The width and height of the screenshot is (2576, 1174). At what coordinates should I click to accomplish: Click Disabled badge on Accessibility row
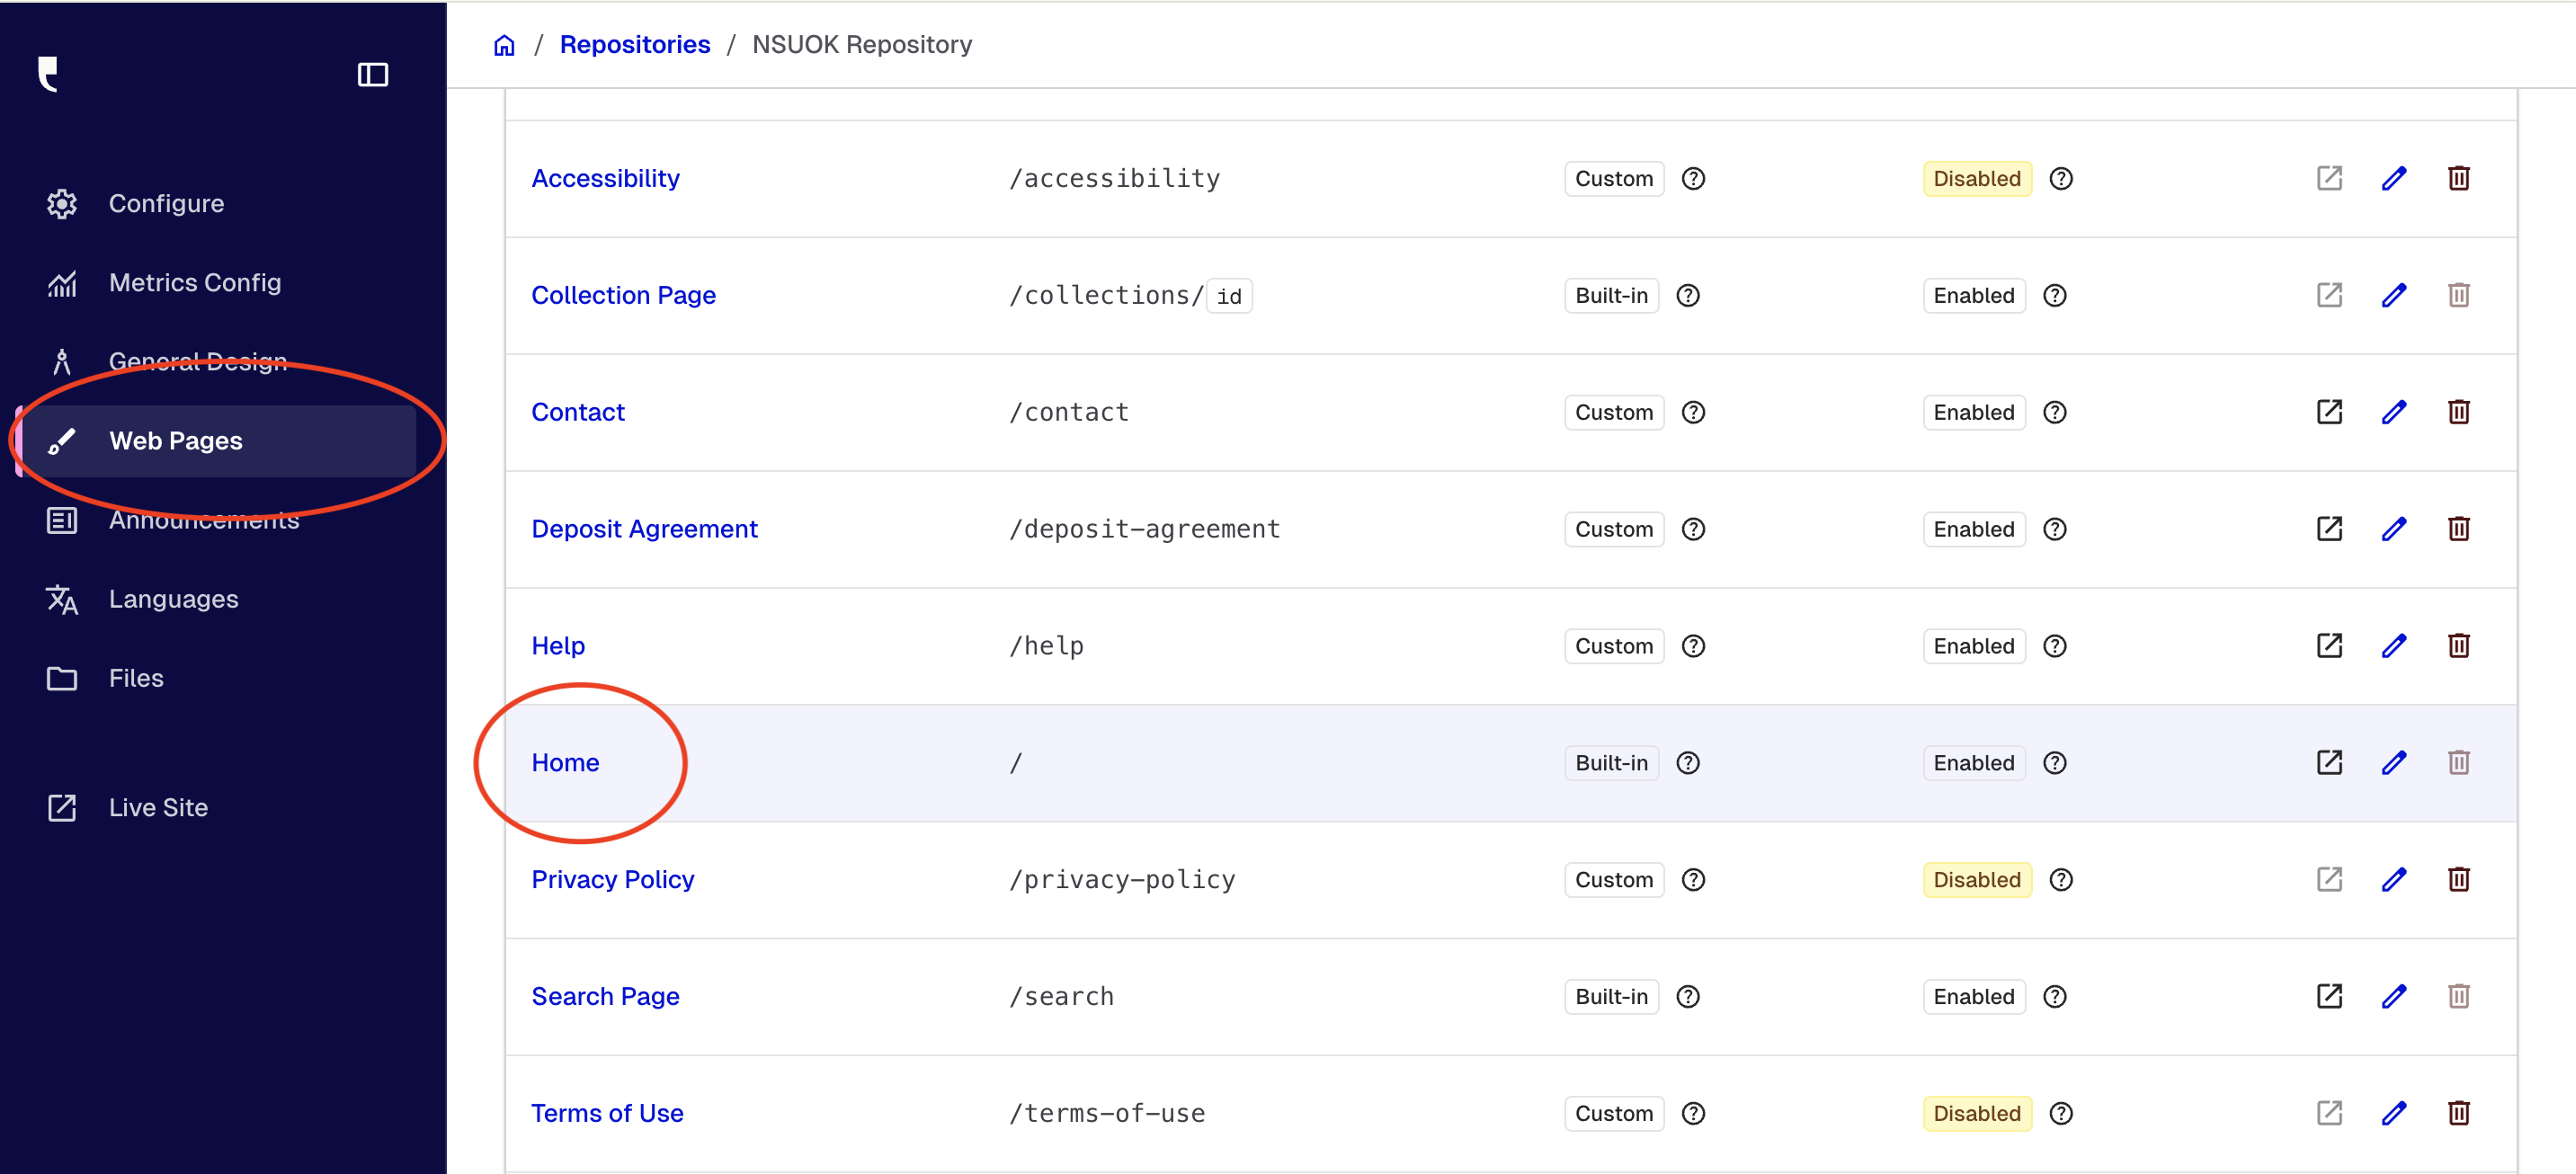click(x=1976, y=179)
